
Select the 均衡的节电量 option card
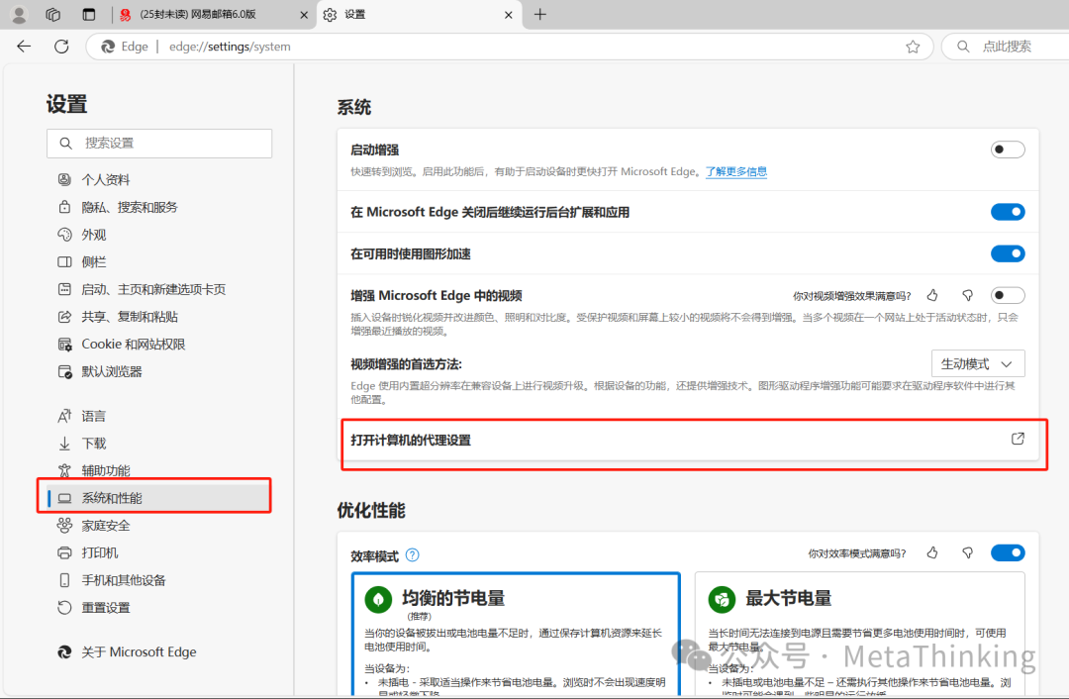tap(516, 635)
